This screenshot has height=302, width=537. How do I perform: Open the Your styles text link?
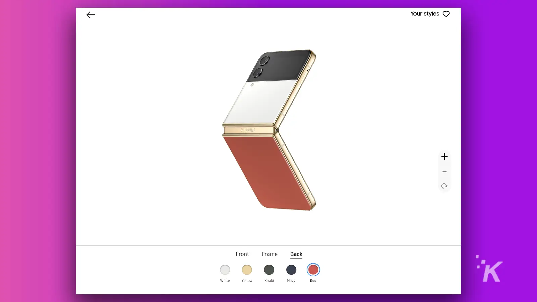425,14
